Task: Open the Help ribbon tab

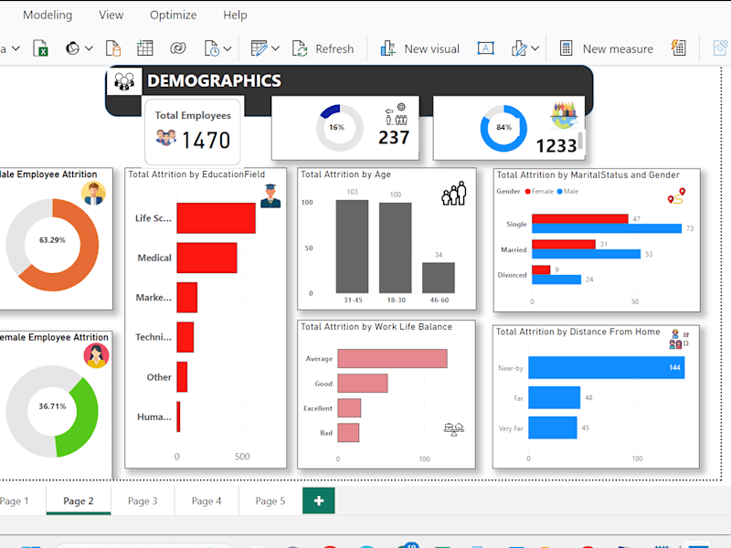Action: pyautogui.click(x=235, y=15)
